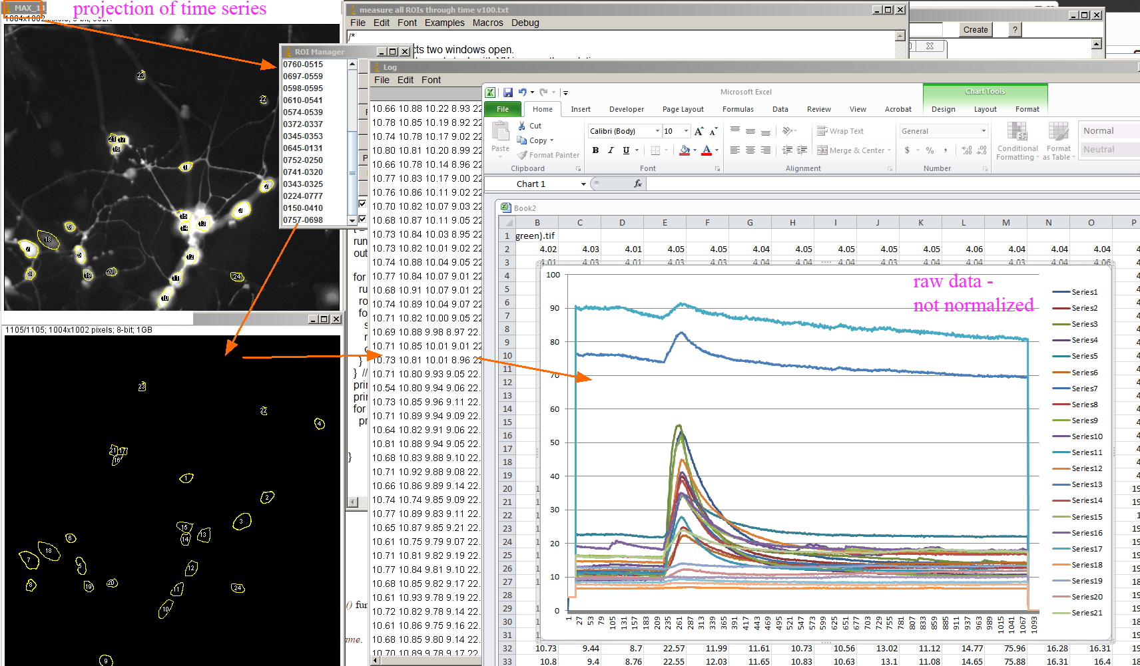1140x666 pixels.
Task: Open the font name Calibri dropdown
Action: pyautogui.click(x=657, y=131)
